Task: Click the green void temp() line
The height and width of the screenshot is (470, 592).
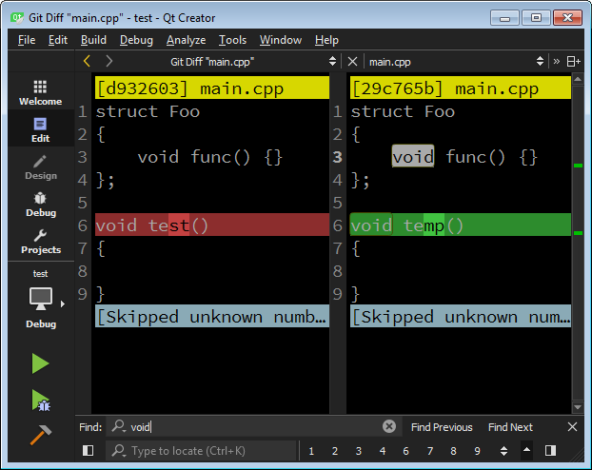Action: click(461, 225)
